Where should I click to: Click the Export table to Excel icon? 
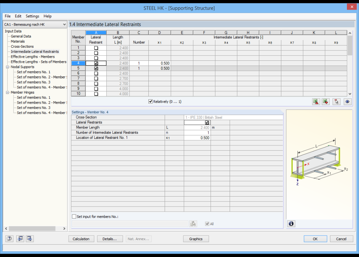[x=316, y=102]
